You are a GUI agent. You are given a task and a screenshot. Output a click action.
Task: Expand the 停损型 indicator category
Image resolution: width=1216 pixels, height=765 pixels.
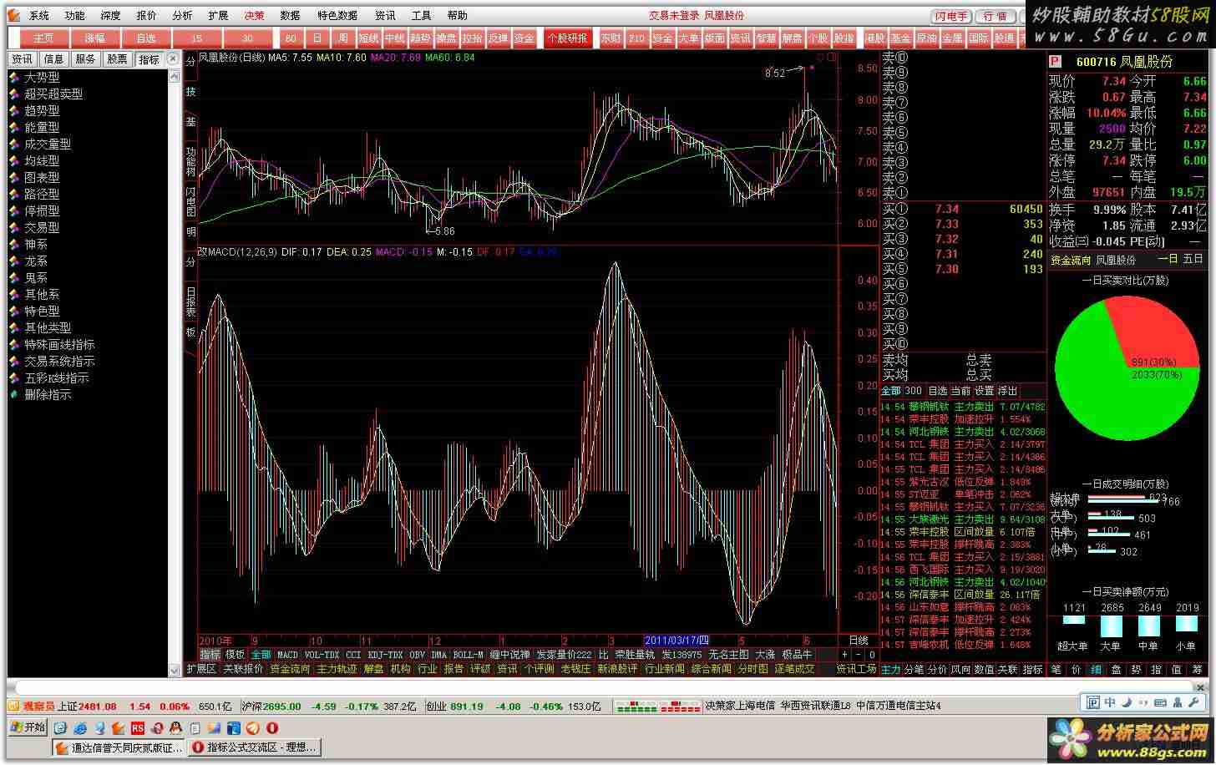[42, 210]
